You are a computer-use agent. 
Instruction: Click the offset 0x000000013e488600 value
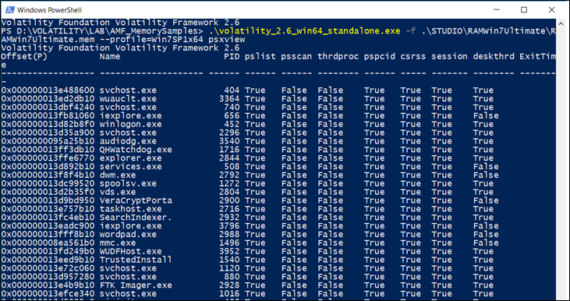point(48,90)
